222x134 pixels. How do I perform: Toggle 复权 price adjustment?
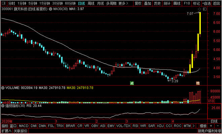138,3
